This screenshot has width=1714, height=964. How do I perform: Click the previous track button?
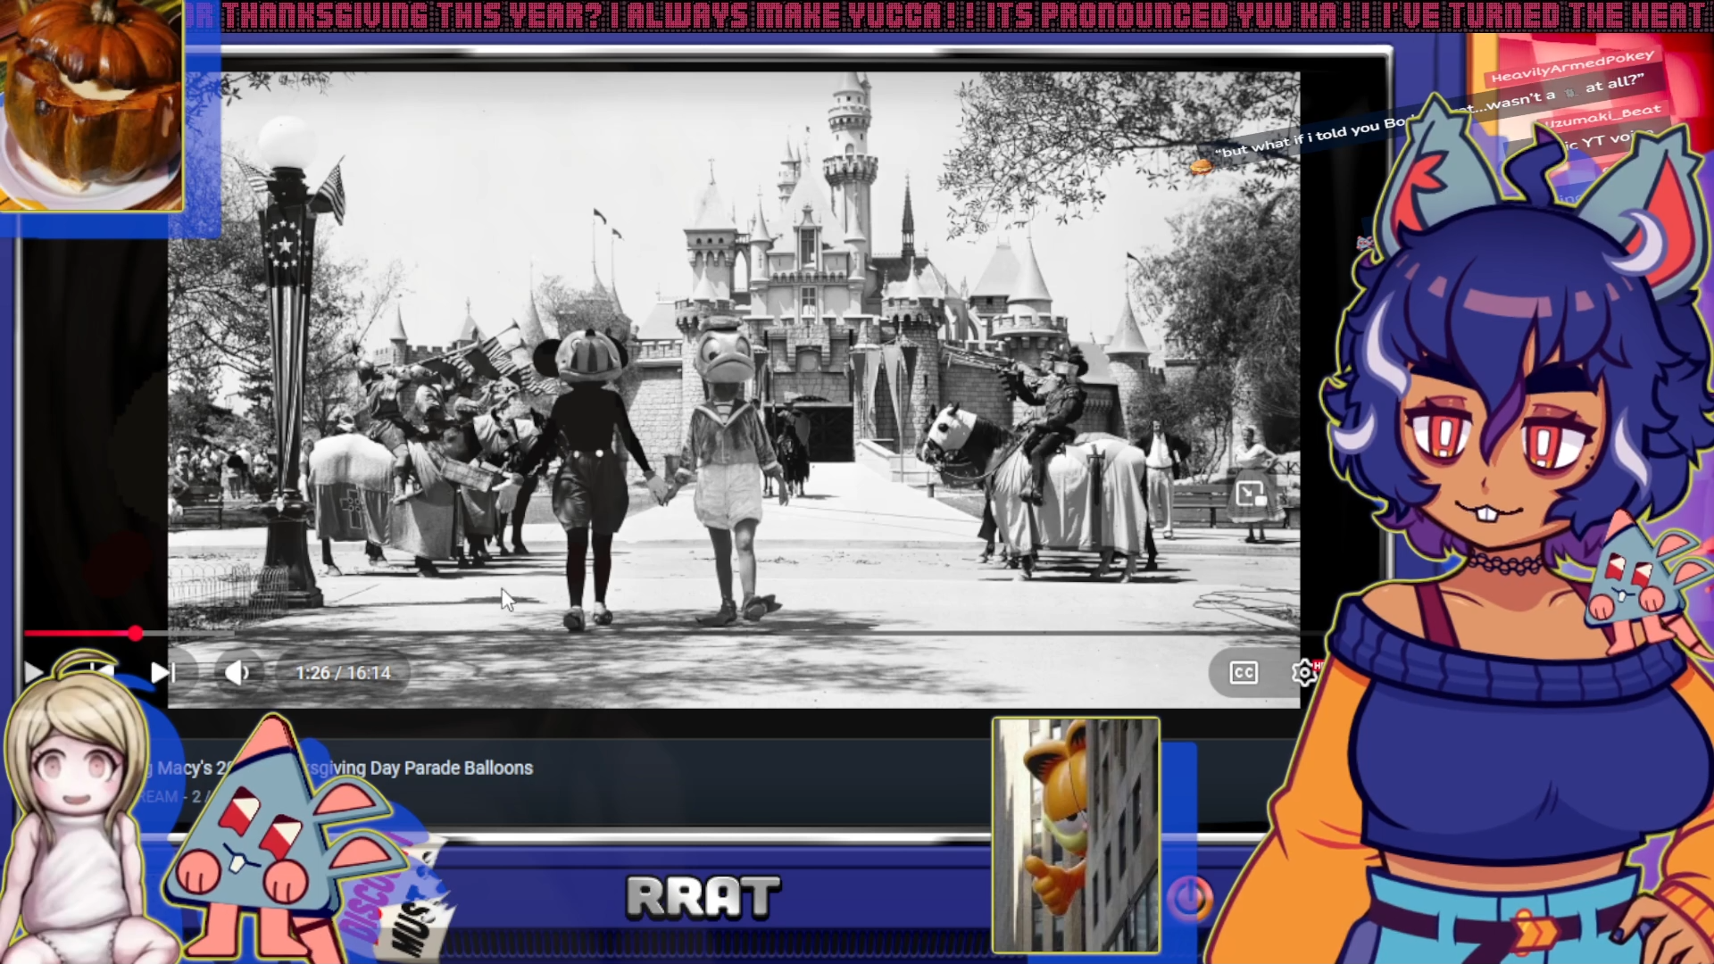[103, 669]
